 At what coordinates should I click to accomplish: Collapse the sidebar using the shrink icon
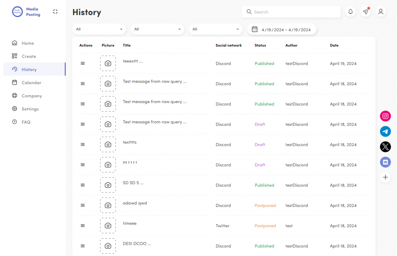click(x=55, y=12)
